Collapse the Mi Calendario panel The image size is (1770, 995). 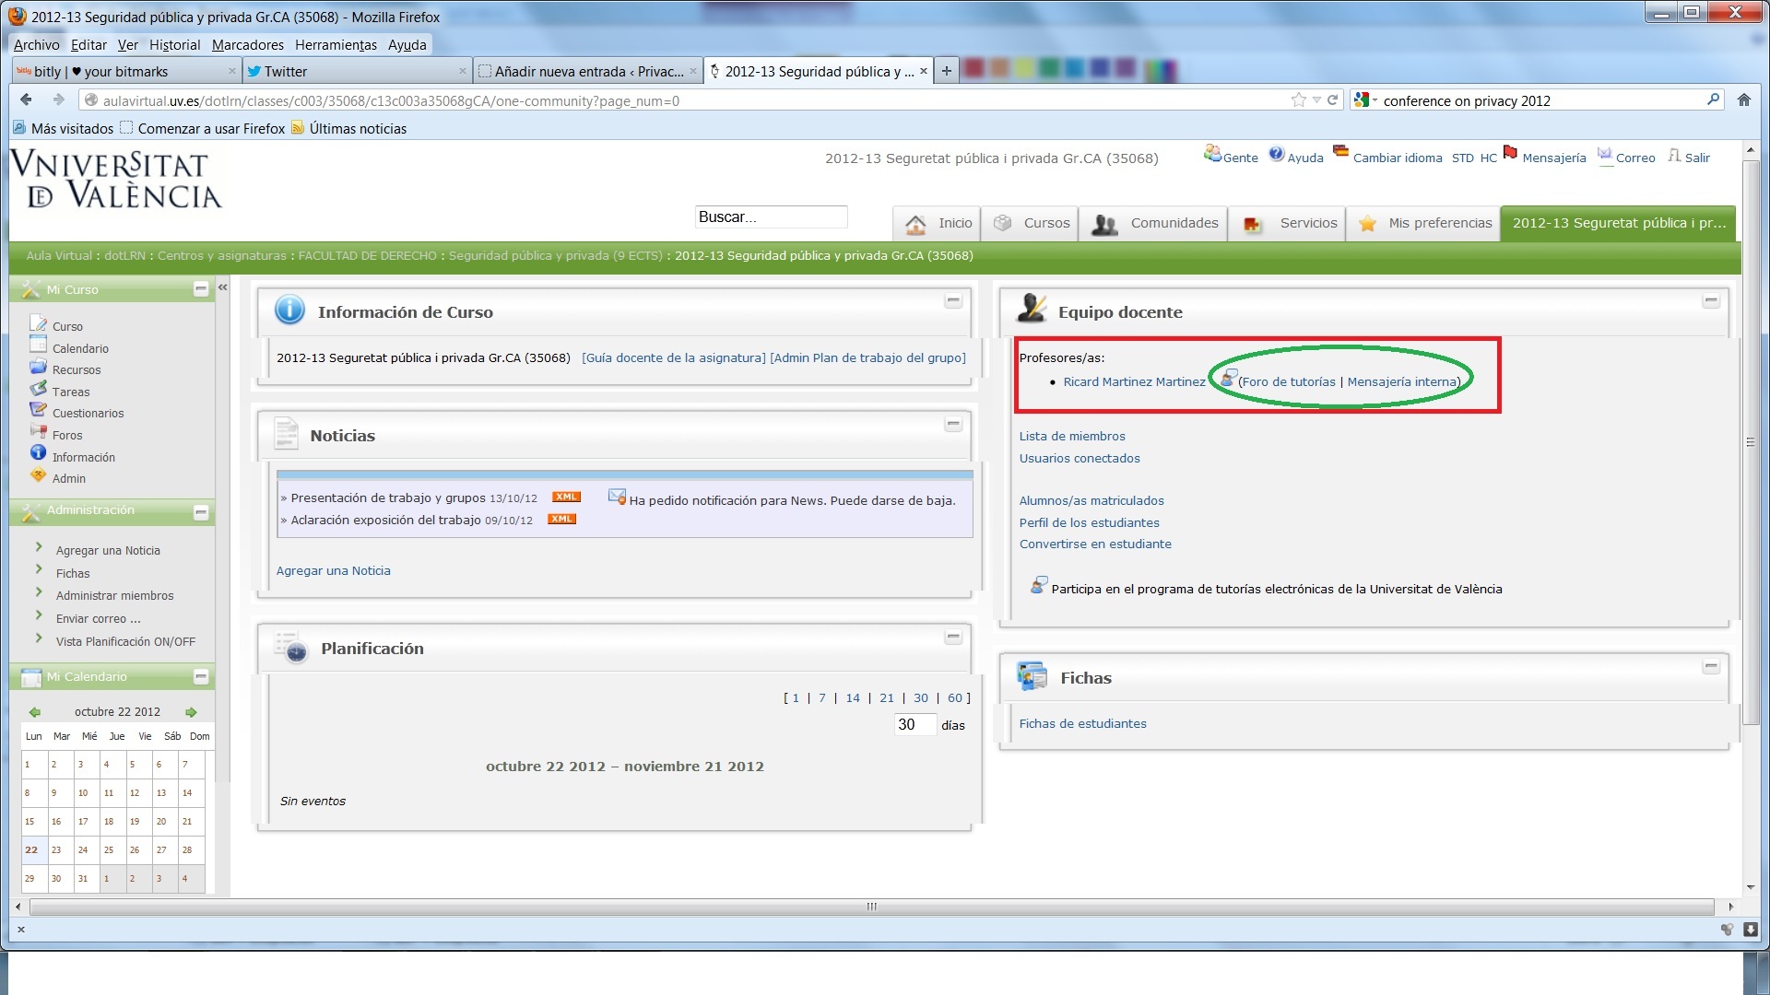(x=201, y=677)
